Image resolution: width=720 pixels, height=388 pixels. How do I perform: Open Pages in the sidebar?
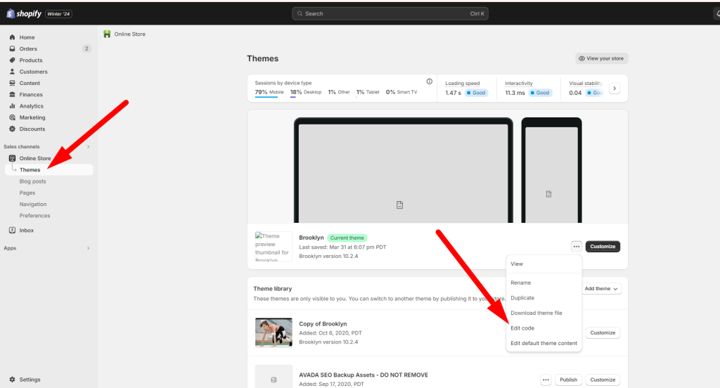click(27, 193)
